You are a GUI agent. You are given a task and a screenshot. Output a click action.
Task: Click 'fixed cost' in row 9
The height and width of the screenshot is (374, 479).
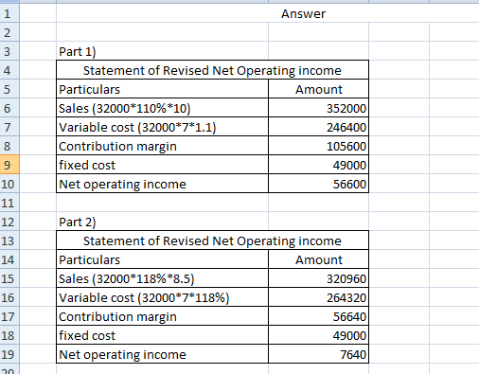pyautogui.click(x=162, y=165)
